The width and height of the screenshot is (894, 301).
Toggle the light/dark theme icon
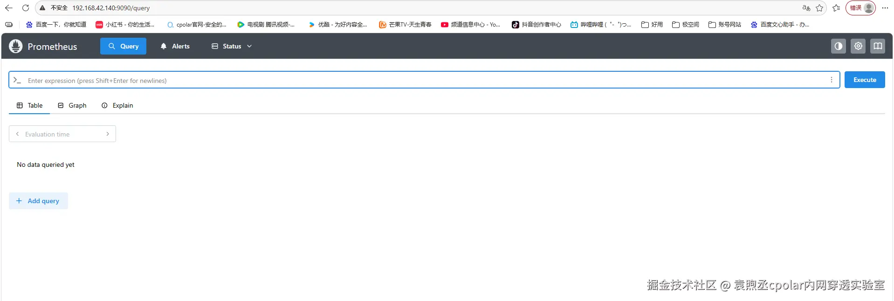tap(838, 46)
